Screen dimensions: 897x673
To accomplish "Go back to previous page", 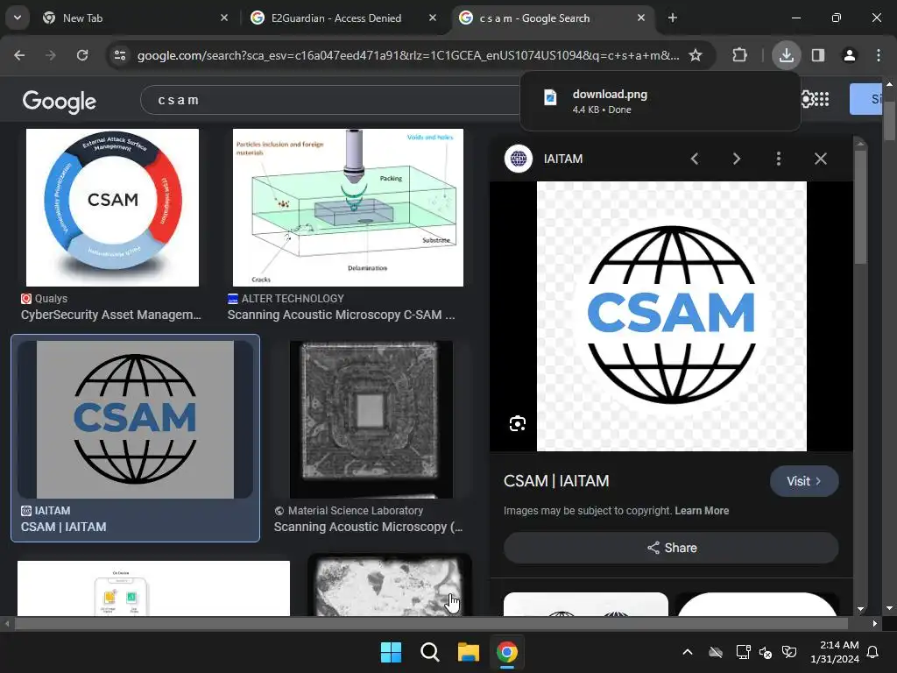I will coord(19,55).
